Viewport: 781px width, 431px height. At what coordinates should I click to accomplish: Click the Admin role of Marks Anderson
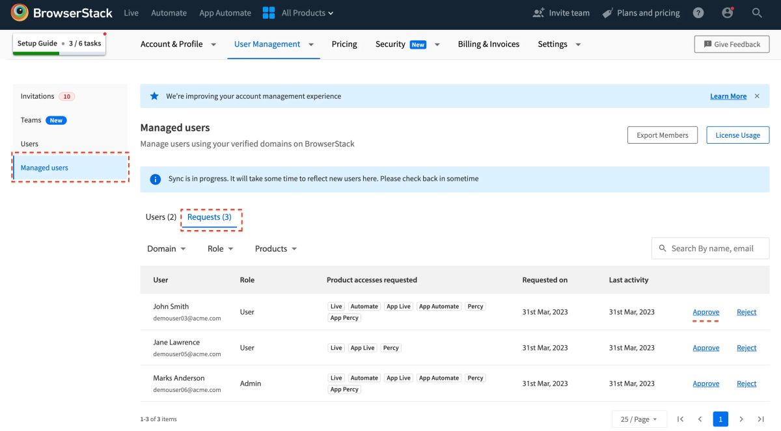coord(251,384)
